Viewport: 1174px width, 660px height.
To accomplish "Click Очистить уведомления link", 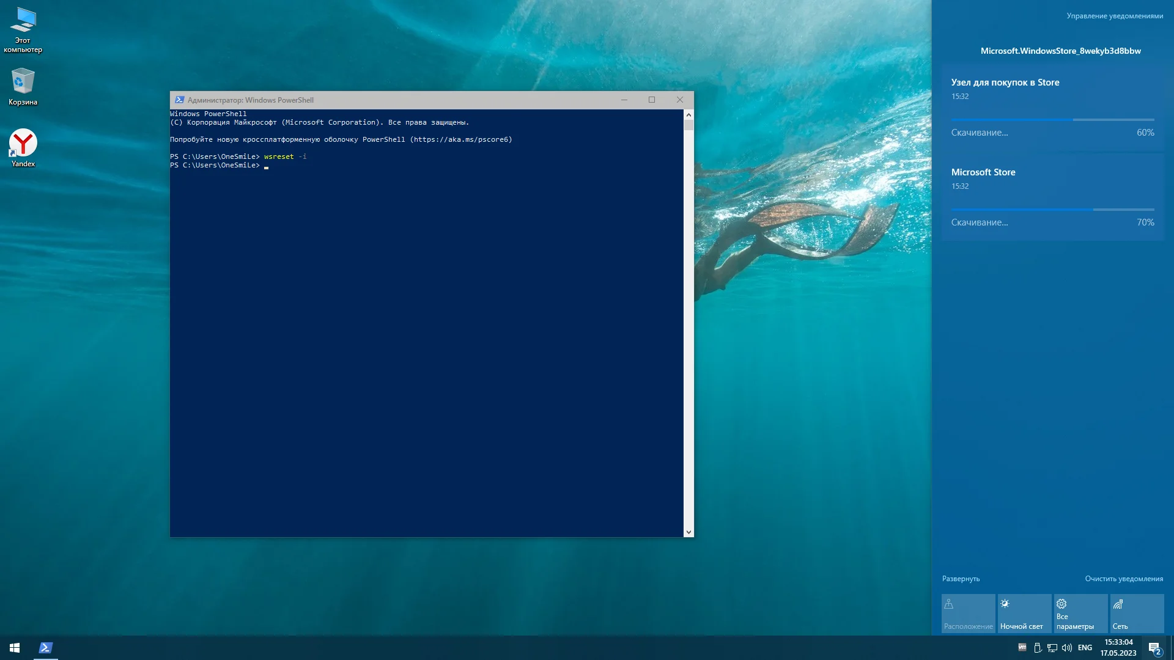I will tap(1124, 579).
